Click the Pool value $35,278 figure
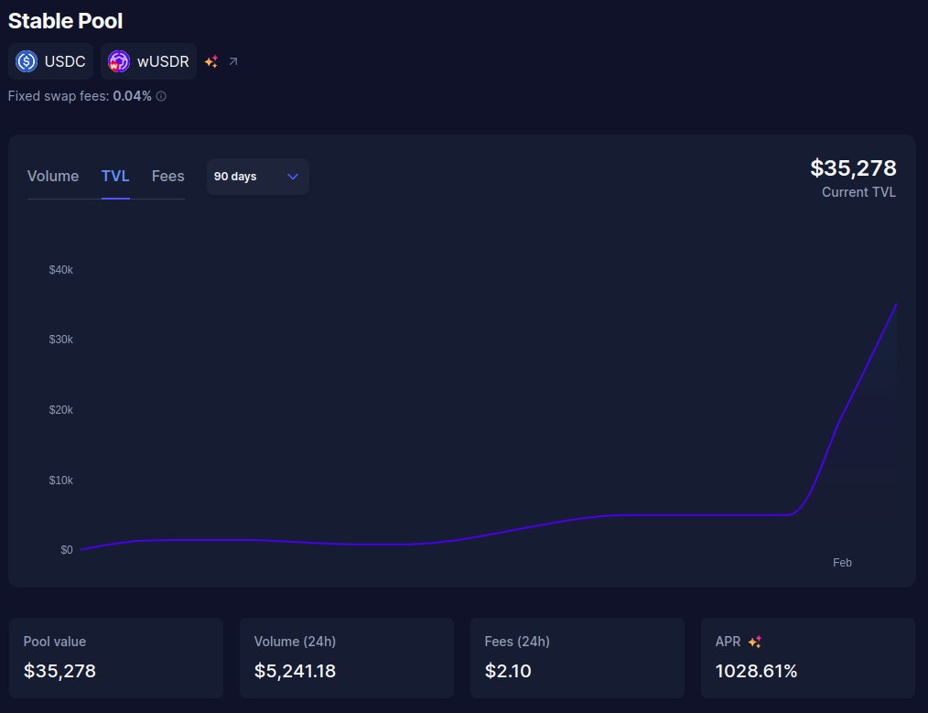928x713 pixels. point(59,671)
